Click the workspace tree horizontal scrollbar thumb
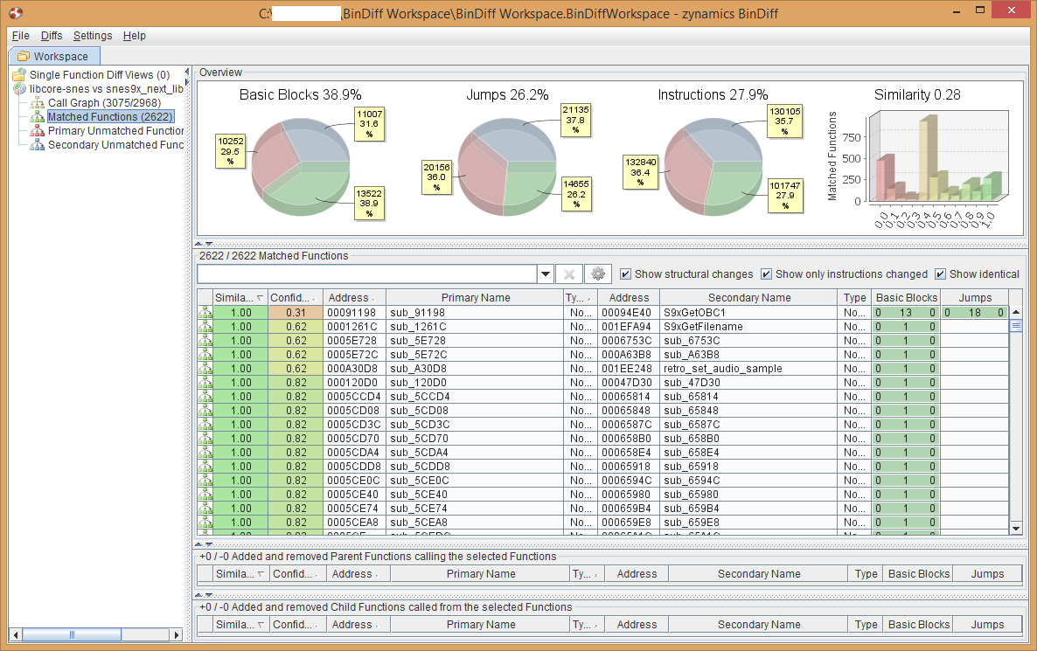The image size is (1037, 651). (72, 634)
